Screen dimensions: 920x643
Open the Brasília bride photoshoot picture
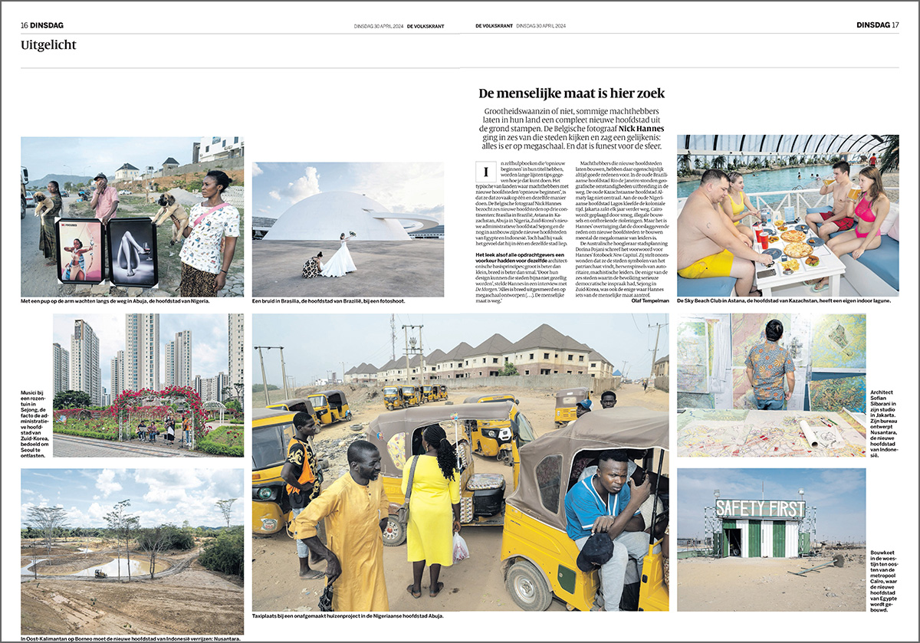pos(348,229)
